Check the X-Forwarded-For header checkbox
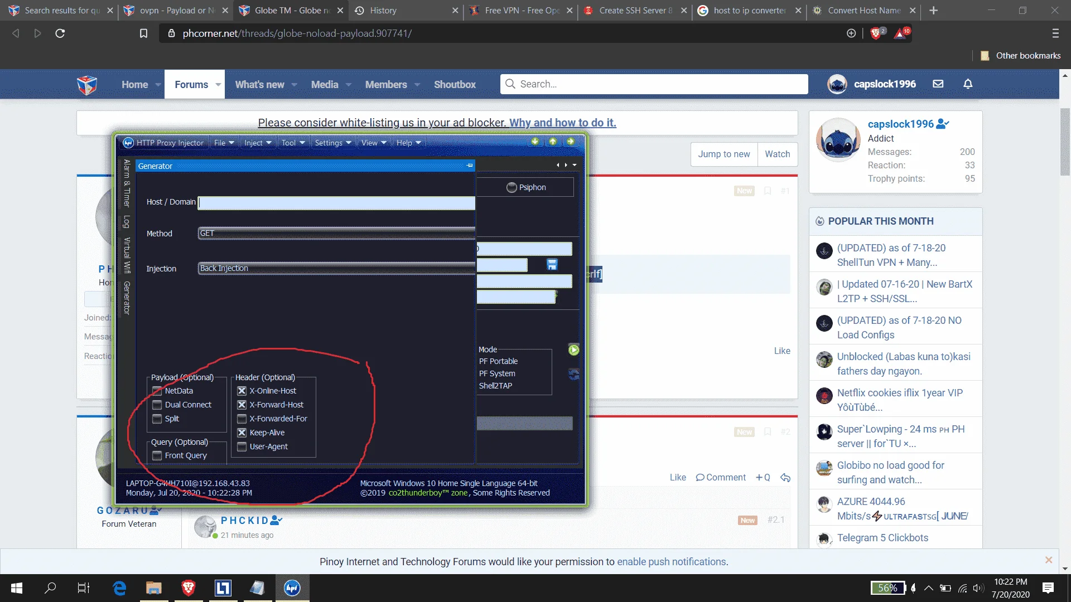The width and height of the screenshot is (1071, 602). pyautogui.click(x=242, y=419)
